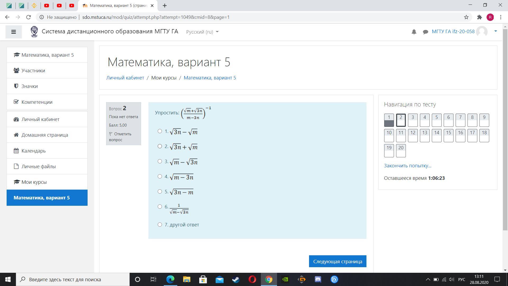This screenshot has width=508, height=286.
Task: Click the Закончить попытку link
Action: (x=407, y=166)
